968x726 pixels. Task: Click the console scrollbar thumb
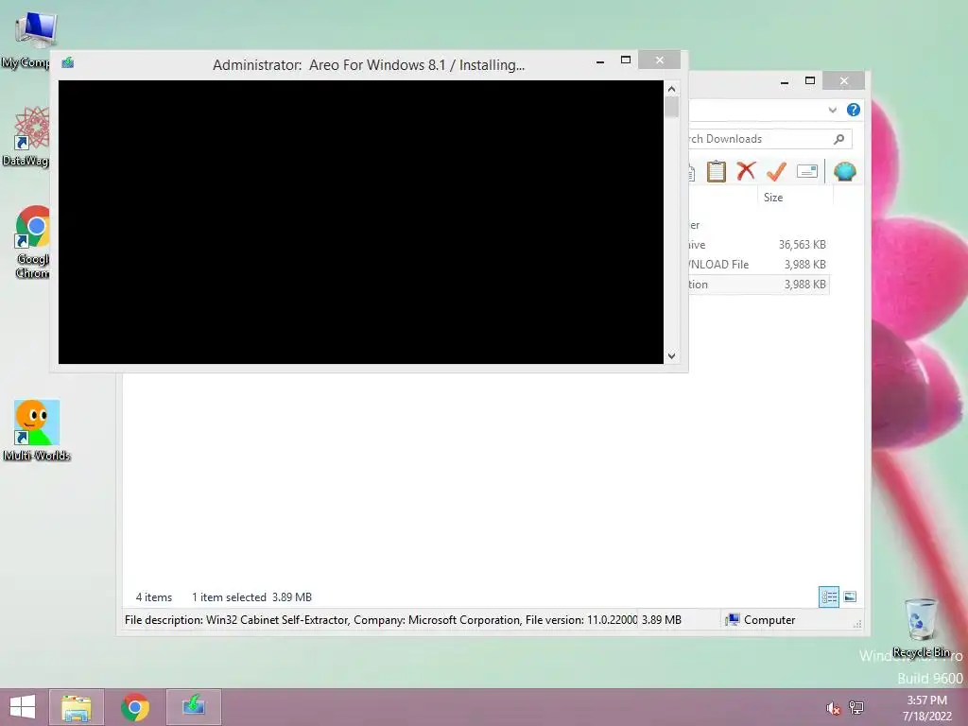[672, 107]
